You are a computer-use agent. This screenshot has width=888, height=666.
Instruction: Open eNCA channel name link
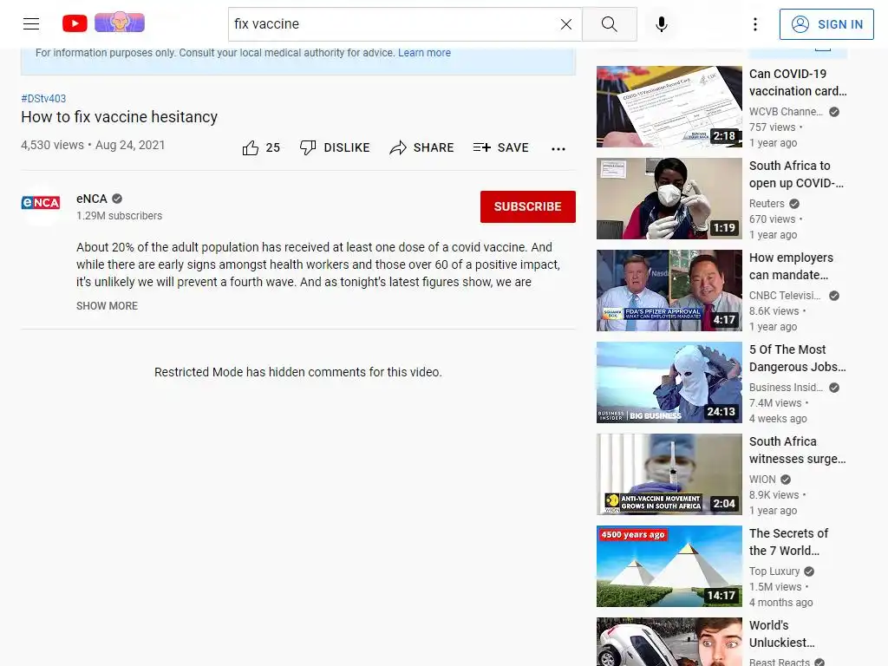pyautogui.click(x=92, y=199)
